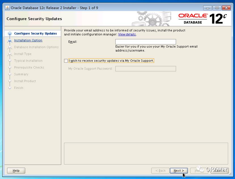Click the 'My Oracle Support Password:' label
This screenshot has height=179, width=235.
click(x=90, y=69)
